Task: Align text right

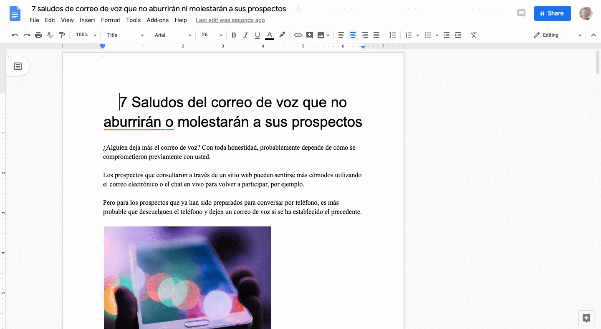Action: click(365, 35)
